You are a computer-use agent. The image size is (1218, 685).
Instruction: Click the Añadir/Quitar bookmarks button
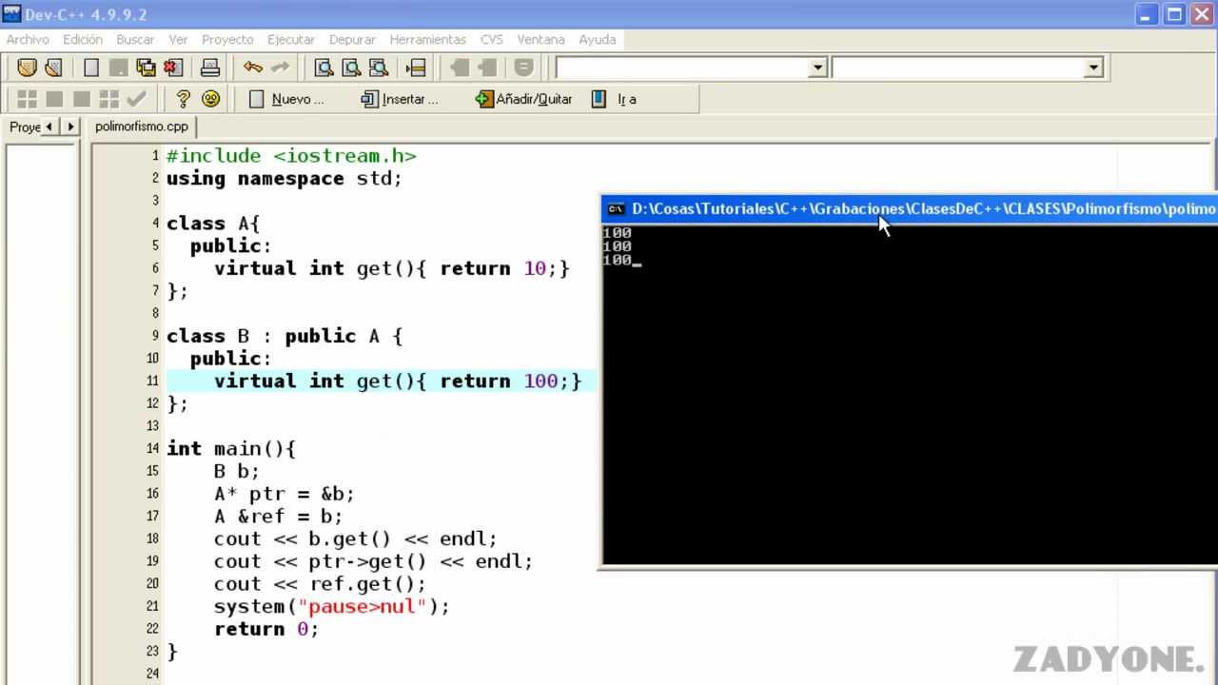click(524, 99)
